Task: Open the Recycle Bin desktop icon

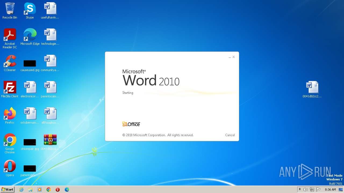Action: [x=10, y=11]
